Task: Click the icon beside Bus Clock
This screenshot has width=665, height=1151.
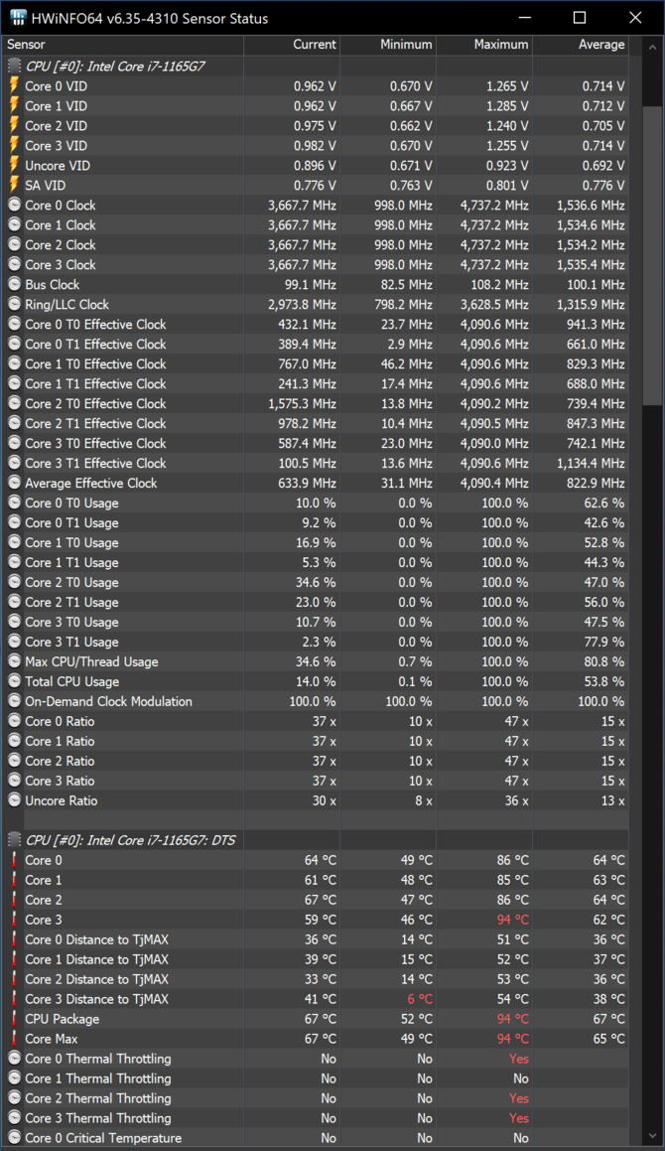Action: click(14, 284)
